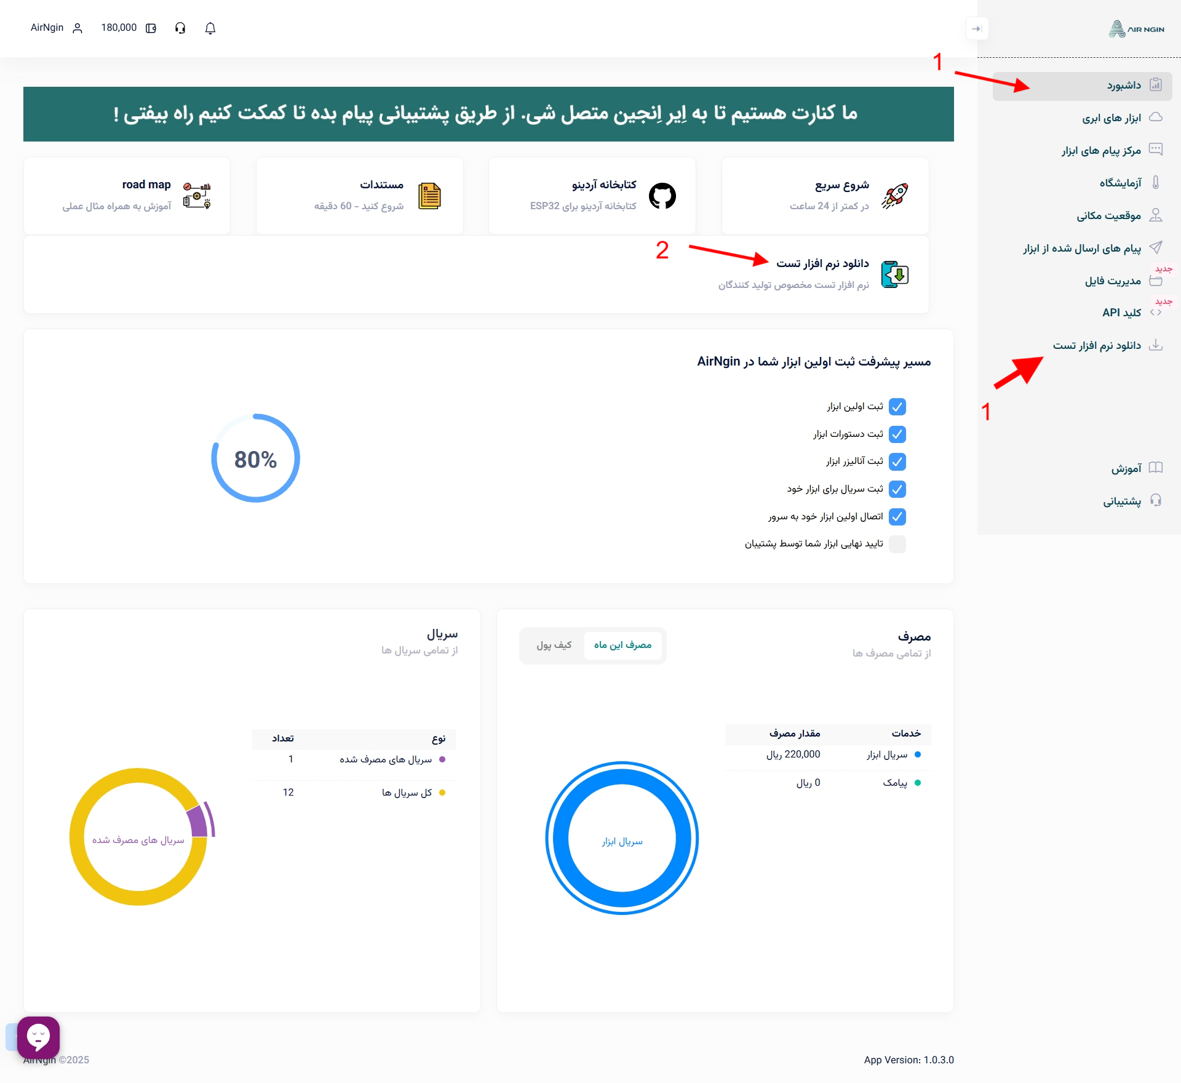Screen dimensions: 1181x1083
Task: Open the road map card title
Action: (x=146, y=185)
